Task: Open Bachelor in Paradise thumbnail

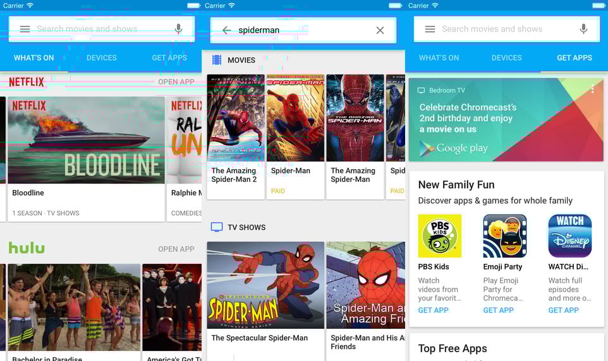Action: click(x=74, y=307)
